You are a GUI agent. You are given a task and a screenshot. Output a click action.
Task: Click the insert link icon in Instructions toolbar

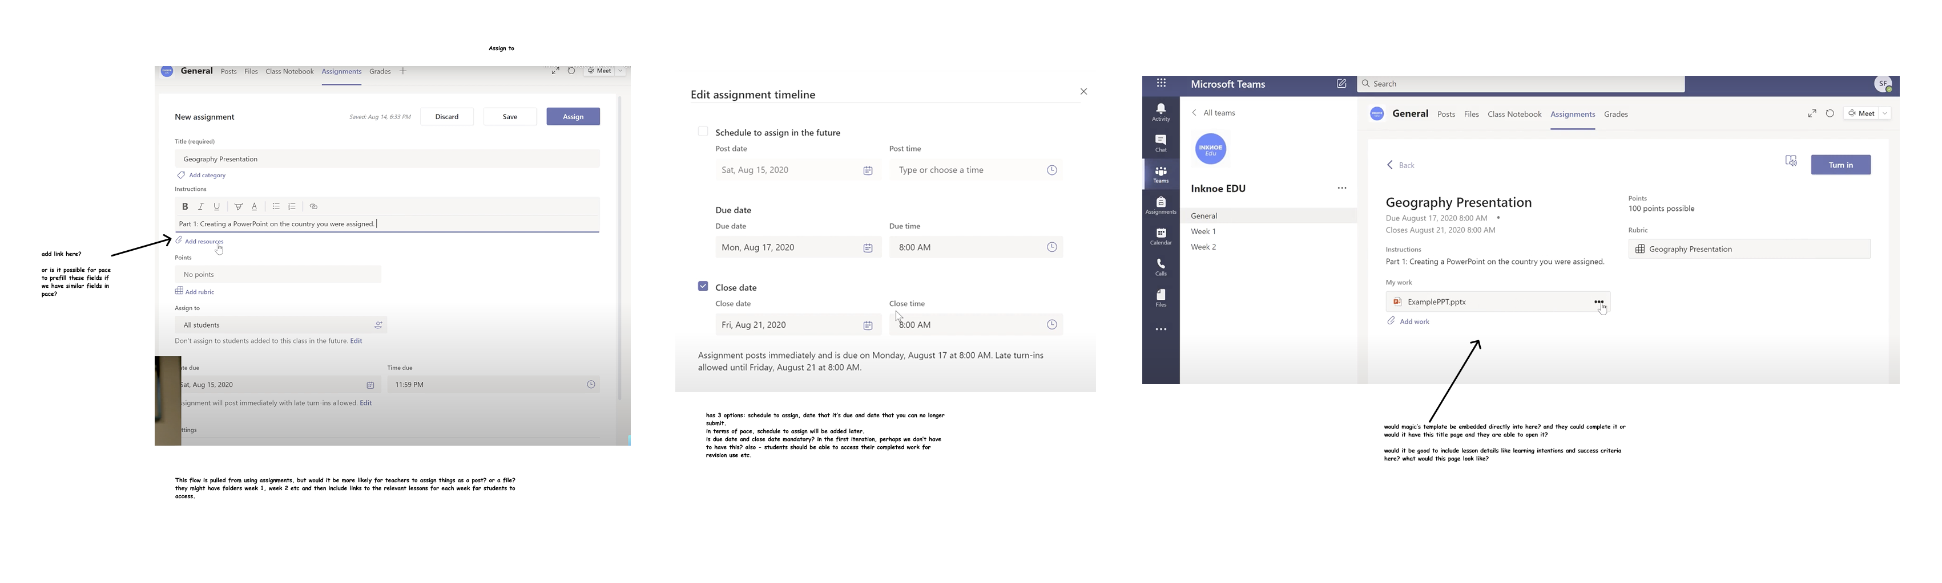(313, 207)
